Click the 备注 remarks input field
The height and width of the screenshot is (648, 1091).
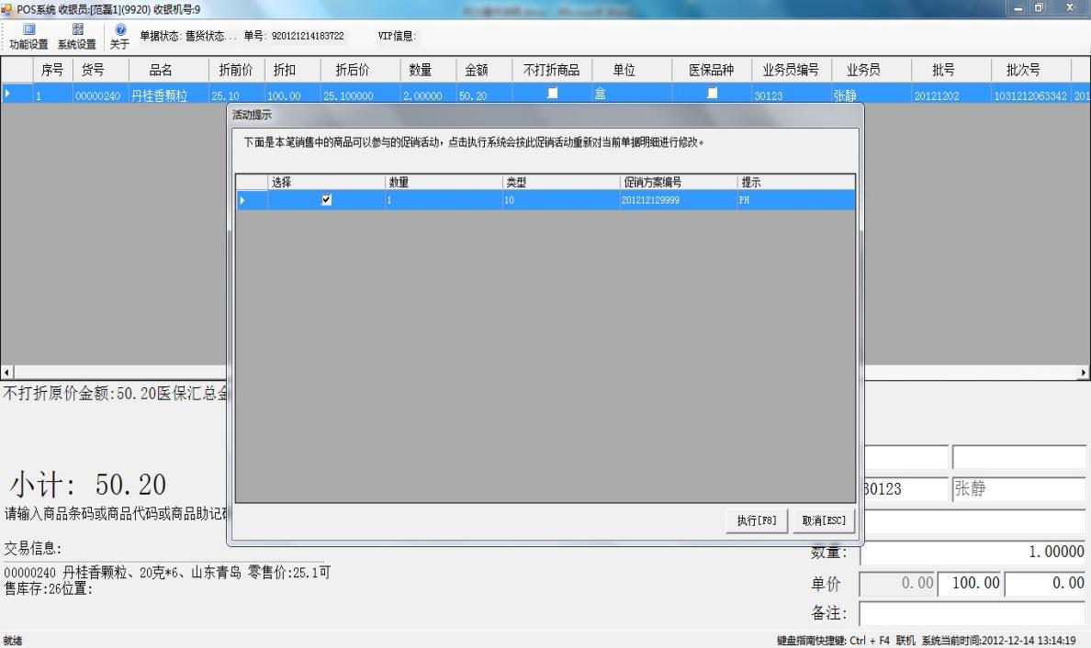click(973, 614)
